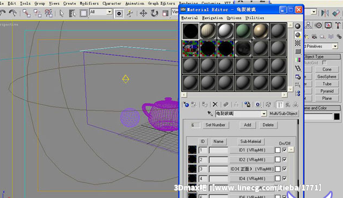This screenshot has width=343, height=198.
Task: Open material name dropdown arrow
Action: tap(264, 113)
